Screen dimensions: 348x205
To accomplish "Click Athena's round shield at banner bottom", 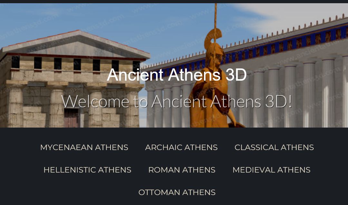I will tap(237, 125).
